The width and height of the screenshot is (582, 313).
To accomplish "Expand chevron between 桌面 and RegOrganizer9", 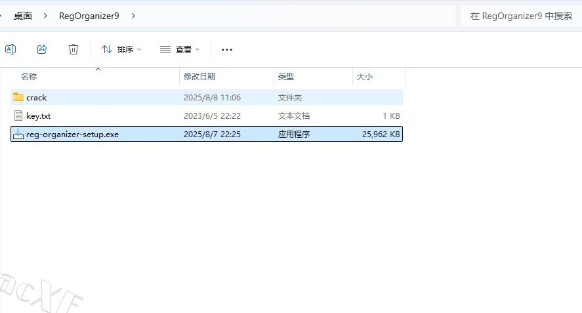I will click(45, 16).
